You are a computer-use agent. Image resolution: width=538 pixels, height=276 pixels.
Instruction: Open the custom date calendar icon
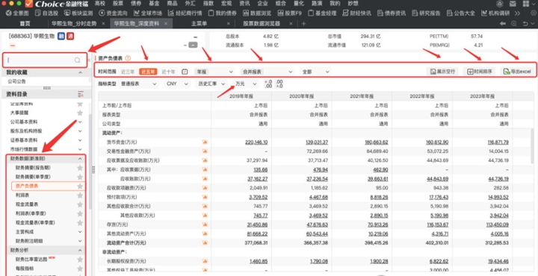click(x=185, y=72)
